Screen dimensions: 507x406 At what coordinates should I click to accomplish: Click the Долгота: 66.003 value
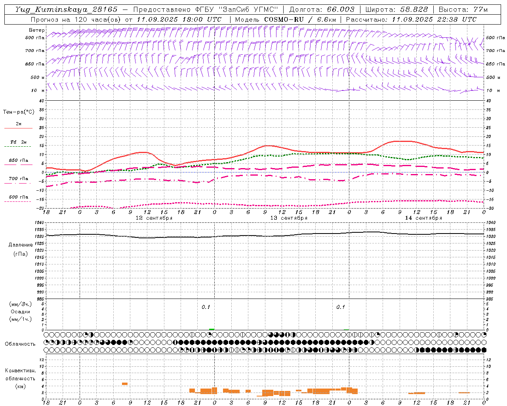322,10
